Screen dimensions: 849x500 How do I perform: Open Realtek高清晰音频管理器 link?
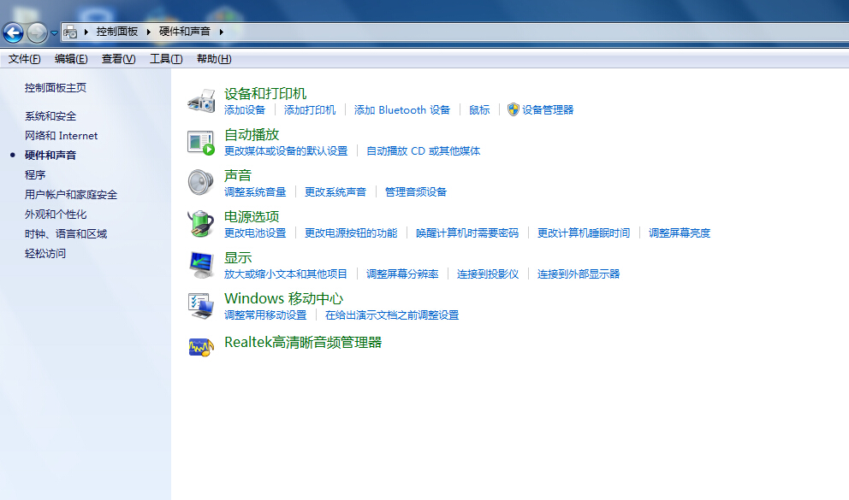click(x=303, y=343)
